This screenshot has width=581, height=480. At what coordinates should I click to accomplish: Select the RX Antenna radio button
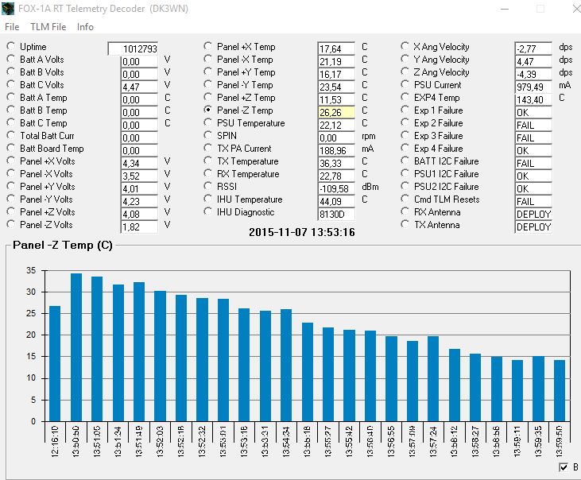[x=405, y=211]
